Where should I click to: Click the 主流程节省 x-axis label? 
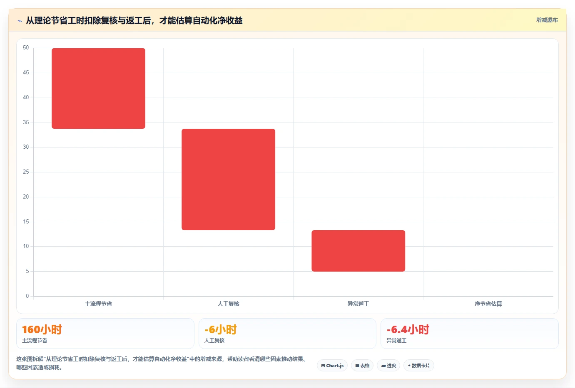pyautogui.click(x=98, y=304)
